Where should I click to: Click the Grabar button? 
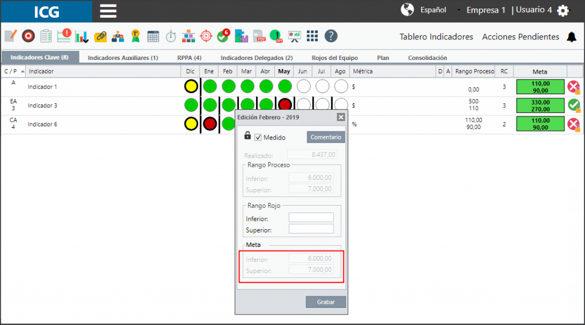[x=326, y=302]
